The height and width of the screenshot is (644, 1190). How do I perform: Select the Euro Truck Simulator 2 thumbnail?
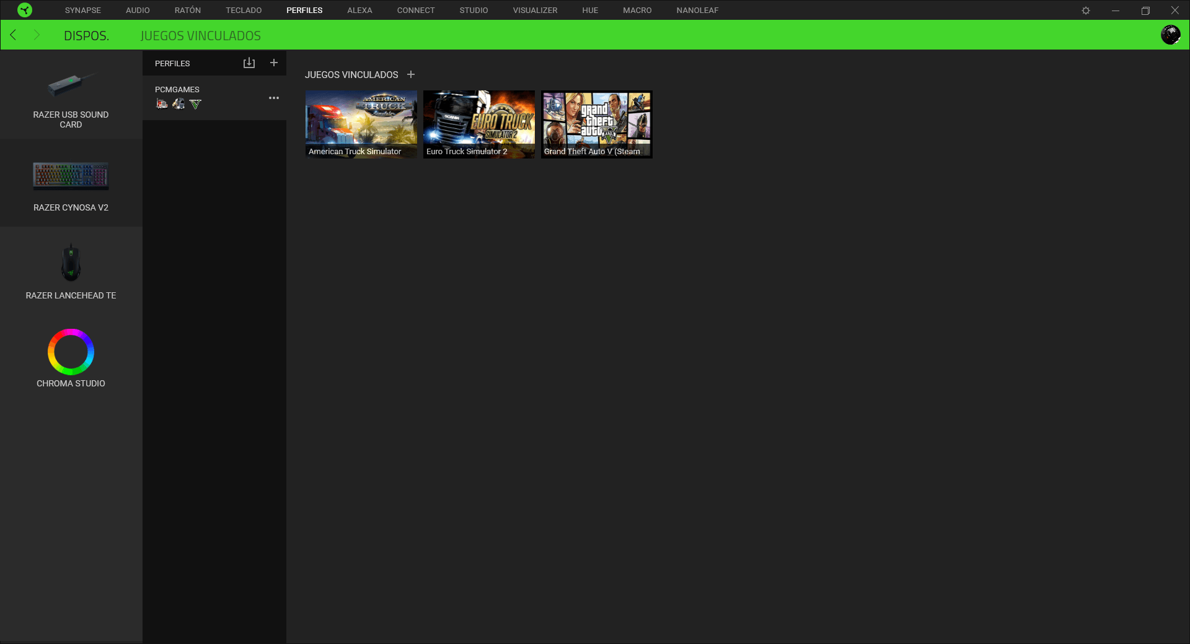(479, 124)
